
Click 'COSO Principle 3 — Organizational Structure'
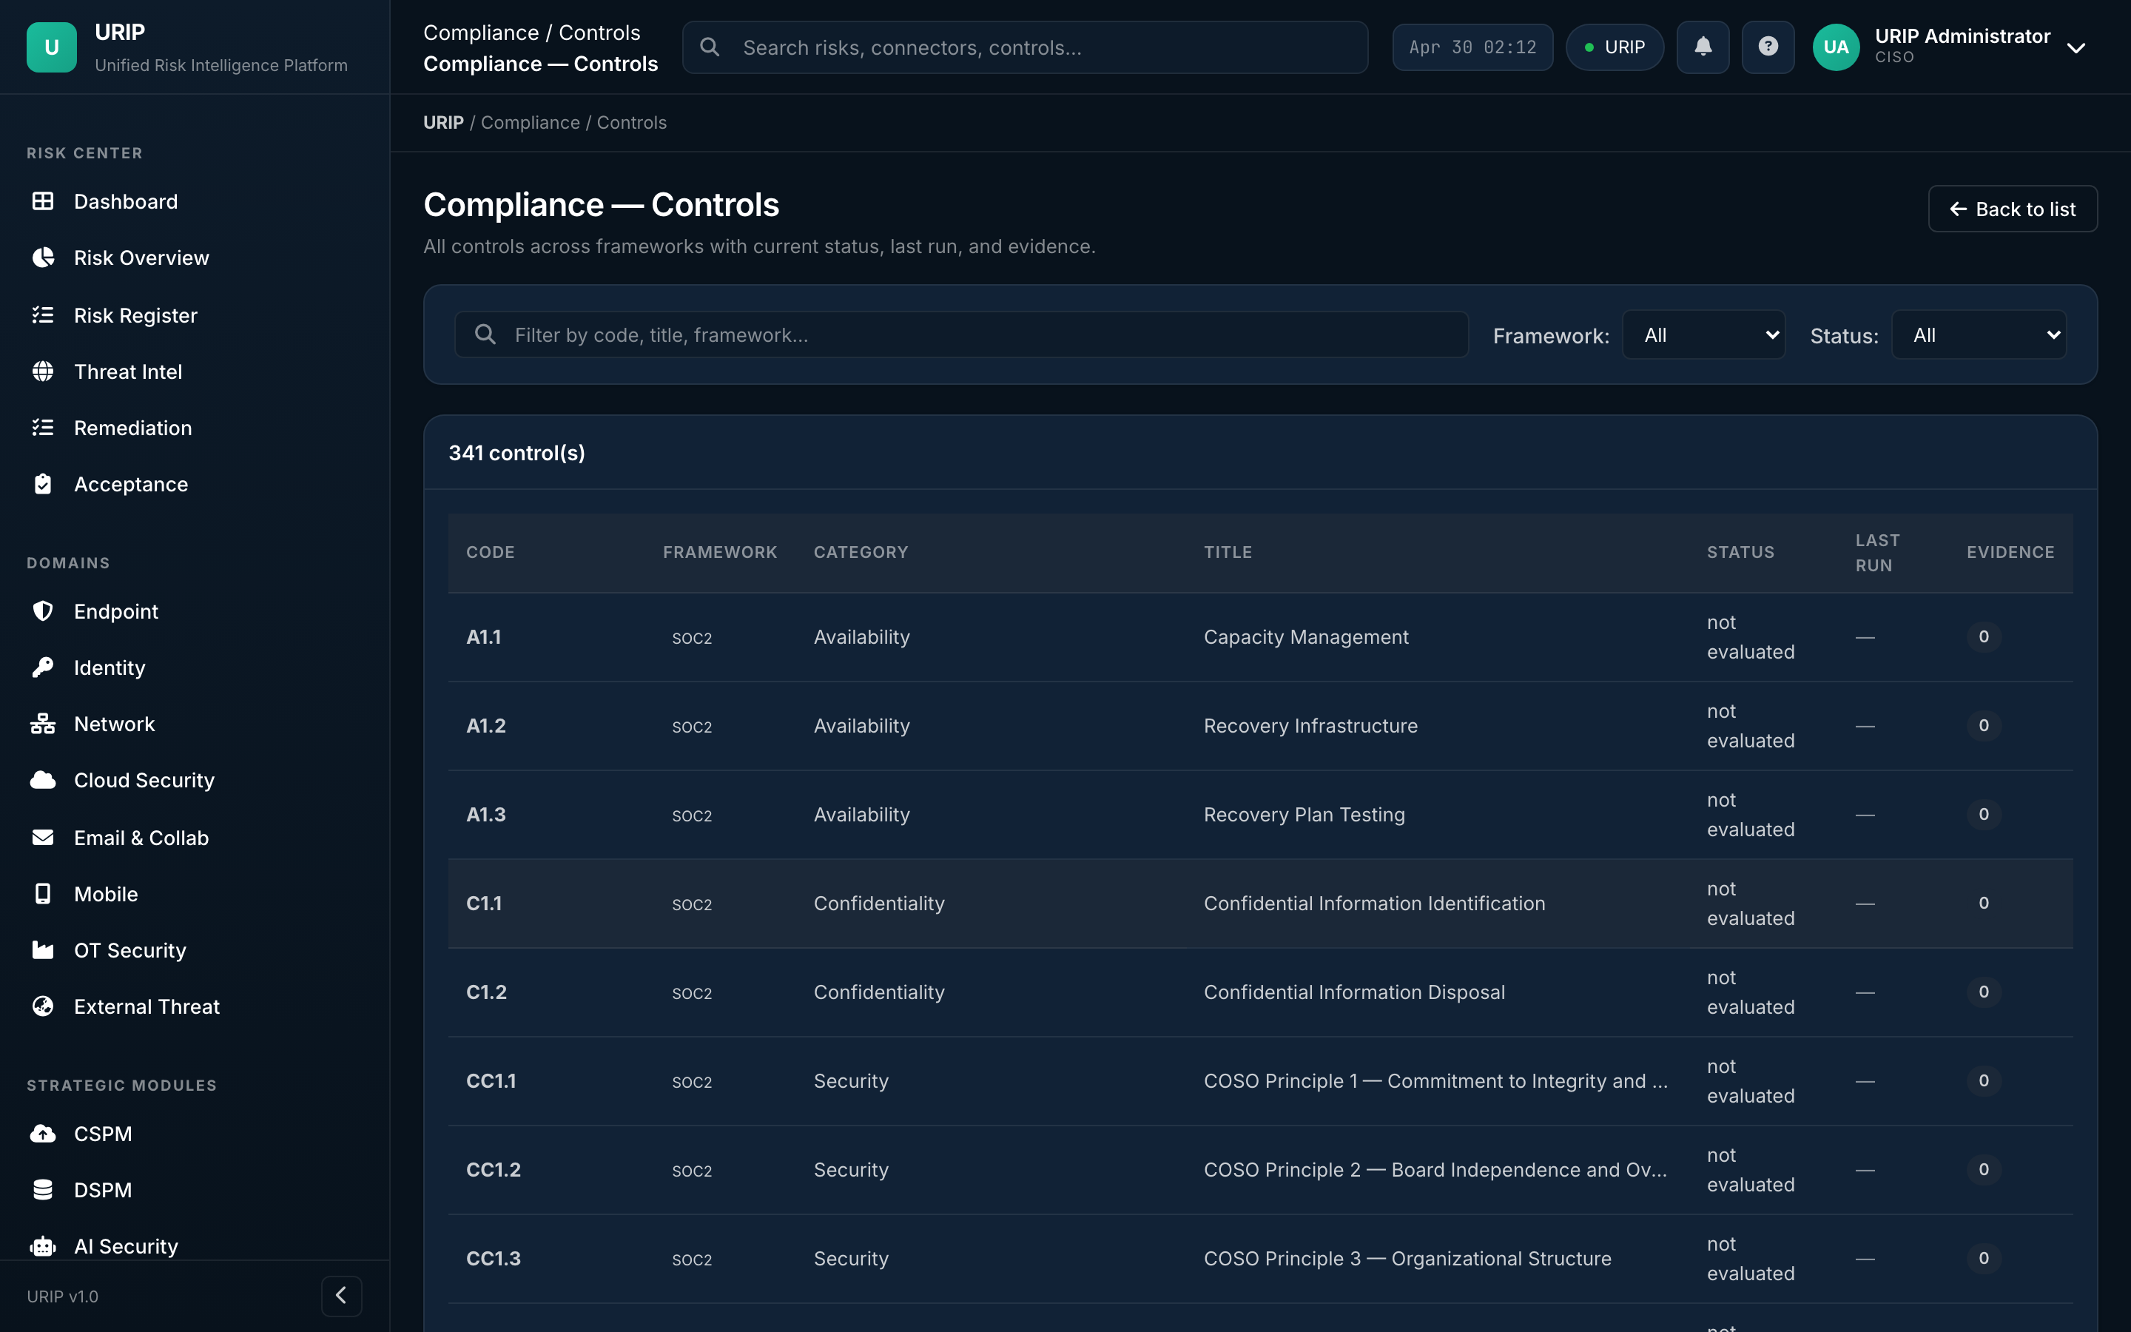tap(1407, 1258)
